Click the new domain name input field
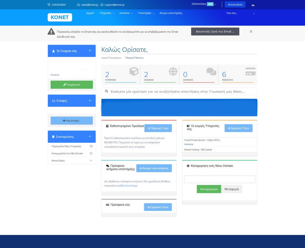The image size is (305, 248). (x=220, y=179)
